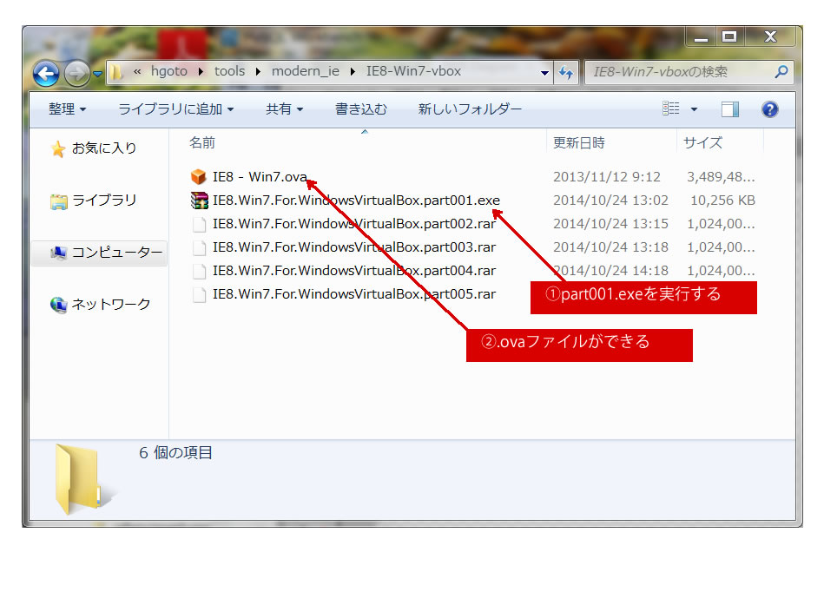Click the お気に入り star icon
Image resolution: width=824 pixels, height=605 pixels.
(58, 148)
